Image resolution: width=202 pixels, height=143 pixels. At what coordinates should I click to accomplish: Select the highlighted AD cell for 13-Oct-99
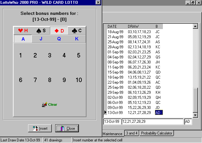[159, 113]
